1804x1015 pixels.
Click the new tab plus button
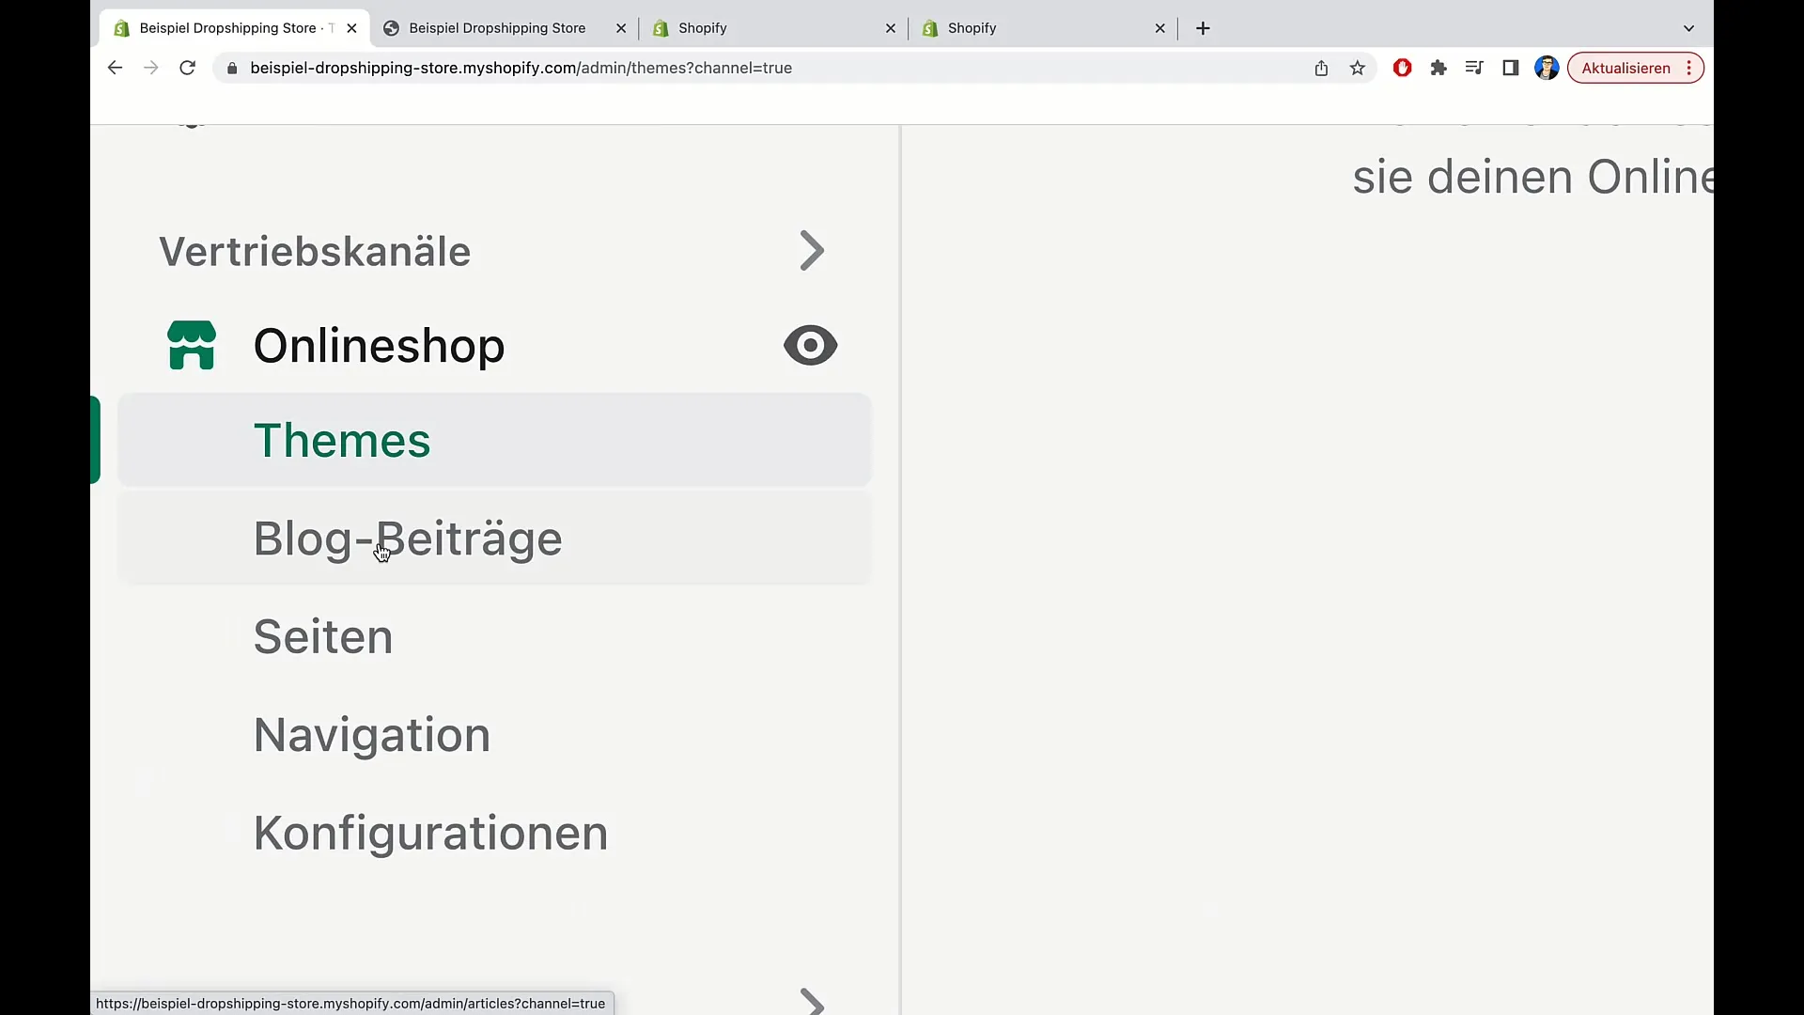[1203, 27]
